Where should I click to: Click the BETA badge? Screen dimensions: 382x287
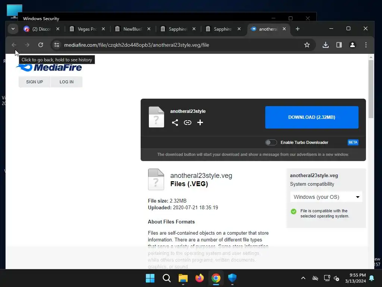pos(353,142)
